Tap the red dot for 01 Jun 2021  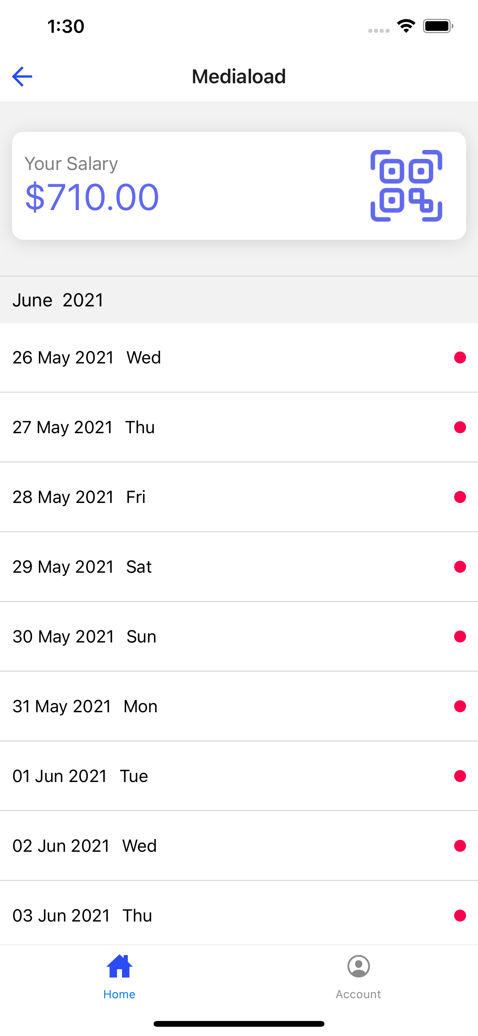460,776
